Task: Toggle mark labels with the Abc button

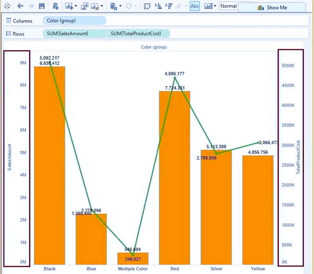Action: coord(195,6)
